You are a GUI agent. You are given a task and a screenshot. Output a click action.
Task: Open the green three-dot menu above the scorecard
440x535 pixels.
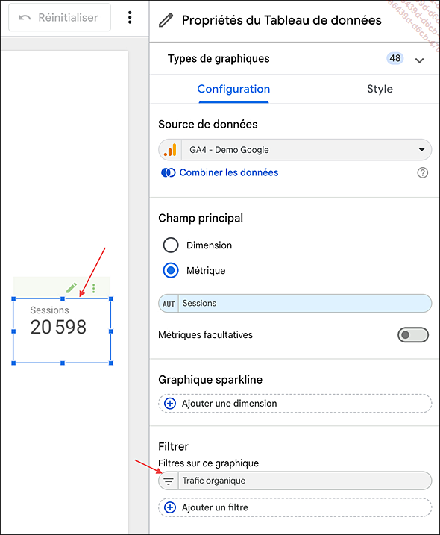(93, 288)
